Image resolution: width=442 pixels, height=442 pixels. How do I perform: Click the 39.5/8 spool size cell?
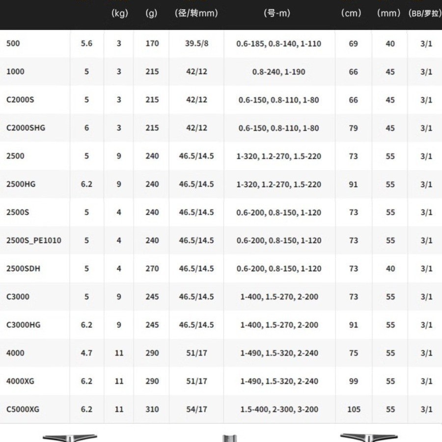click(196, 44)
